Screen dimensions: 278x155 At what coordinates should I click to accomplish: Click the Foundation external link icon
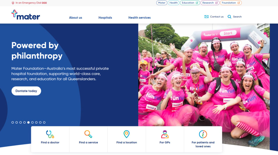click(239, 3)
